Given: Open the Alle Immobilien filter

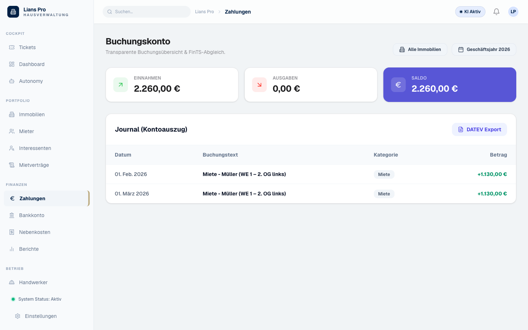Looking at the screenshot, I should tap(420, 49).
